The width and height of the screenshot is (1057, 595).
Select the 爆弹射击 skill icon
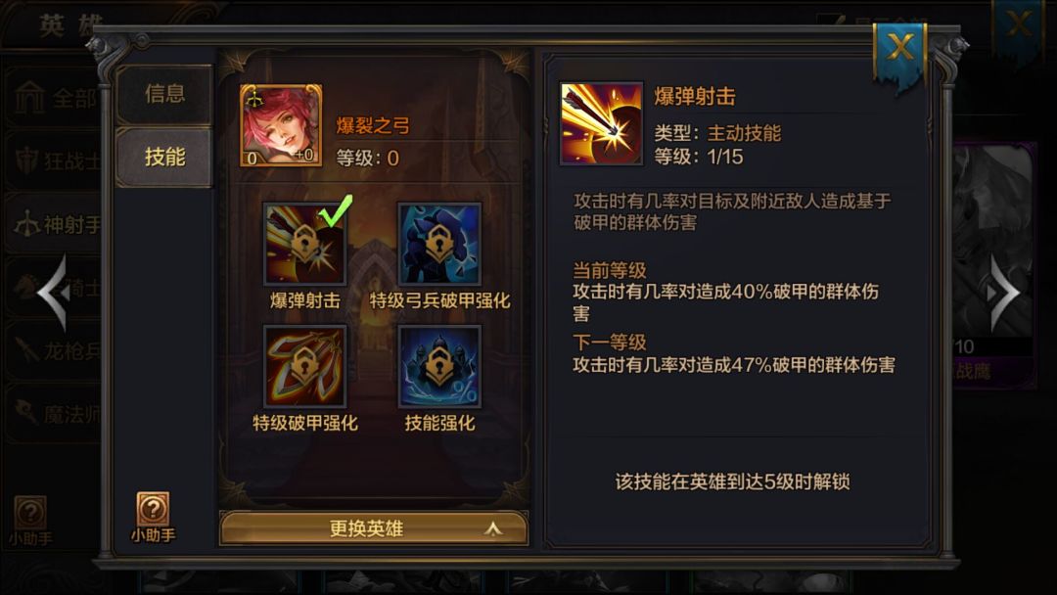point(304,245)
